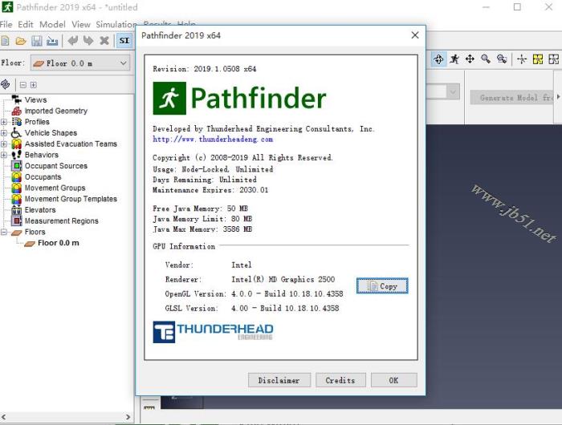Select Movement Groups in the tree

pos(55,188)
